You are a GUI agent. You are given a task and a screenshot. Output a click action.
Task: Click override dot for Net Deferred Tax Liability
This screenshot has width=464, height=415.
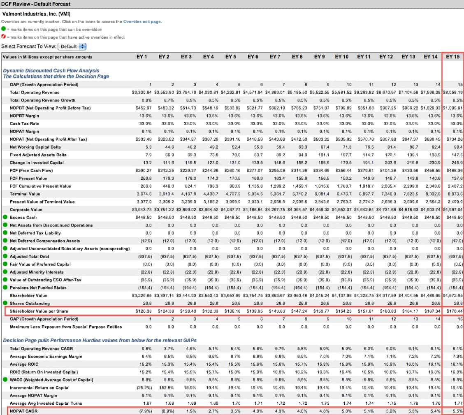(5, 233)
